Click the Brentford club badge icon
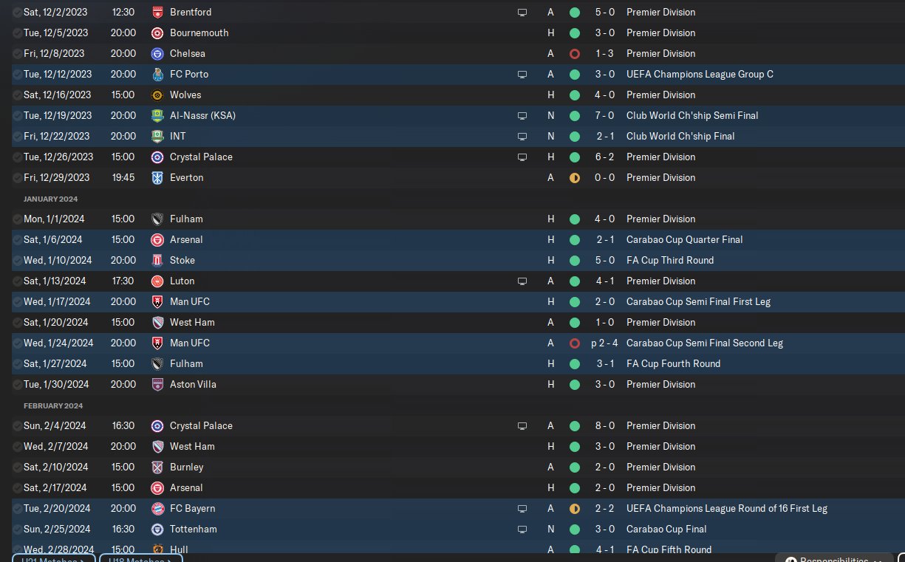Viewport: 905px width, 562px height. pyautogui.click(x=157, y=13)
